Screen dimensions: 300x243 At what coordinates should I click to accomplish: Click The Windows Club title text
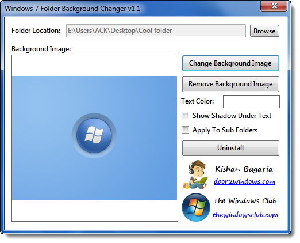tap(245, 201)
